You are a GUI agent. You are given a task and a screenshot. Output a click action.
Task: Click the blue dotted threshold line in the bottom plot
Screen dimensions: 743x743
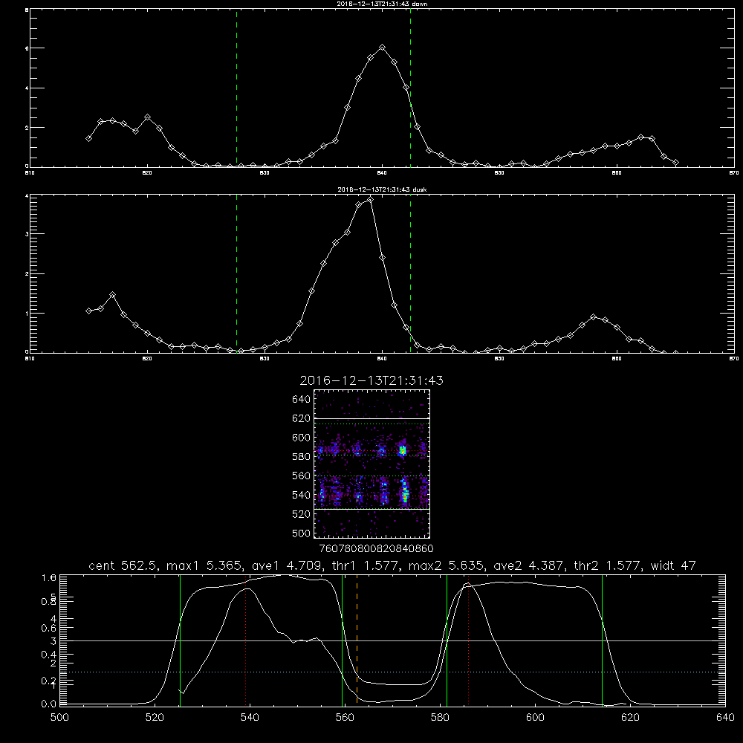[392, 672]
